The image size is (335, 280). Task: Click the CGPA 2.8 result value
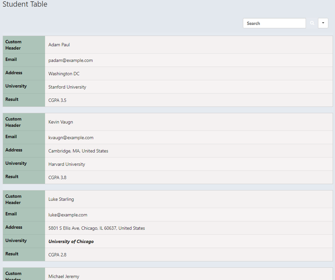(x=57, y=255)
